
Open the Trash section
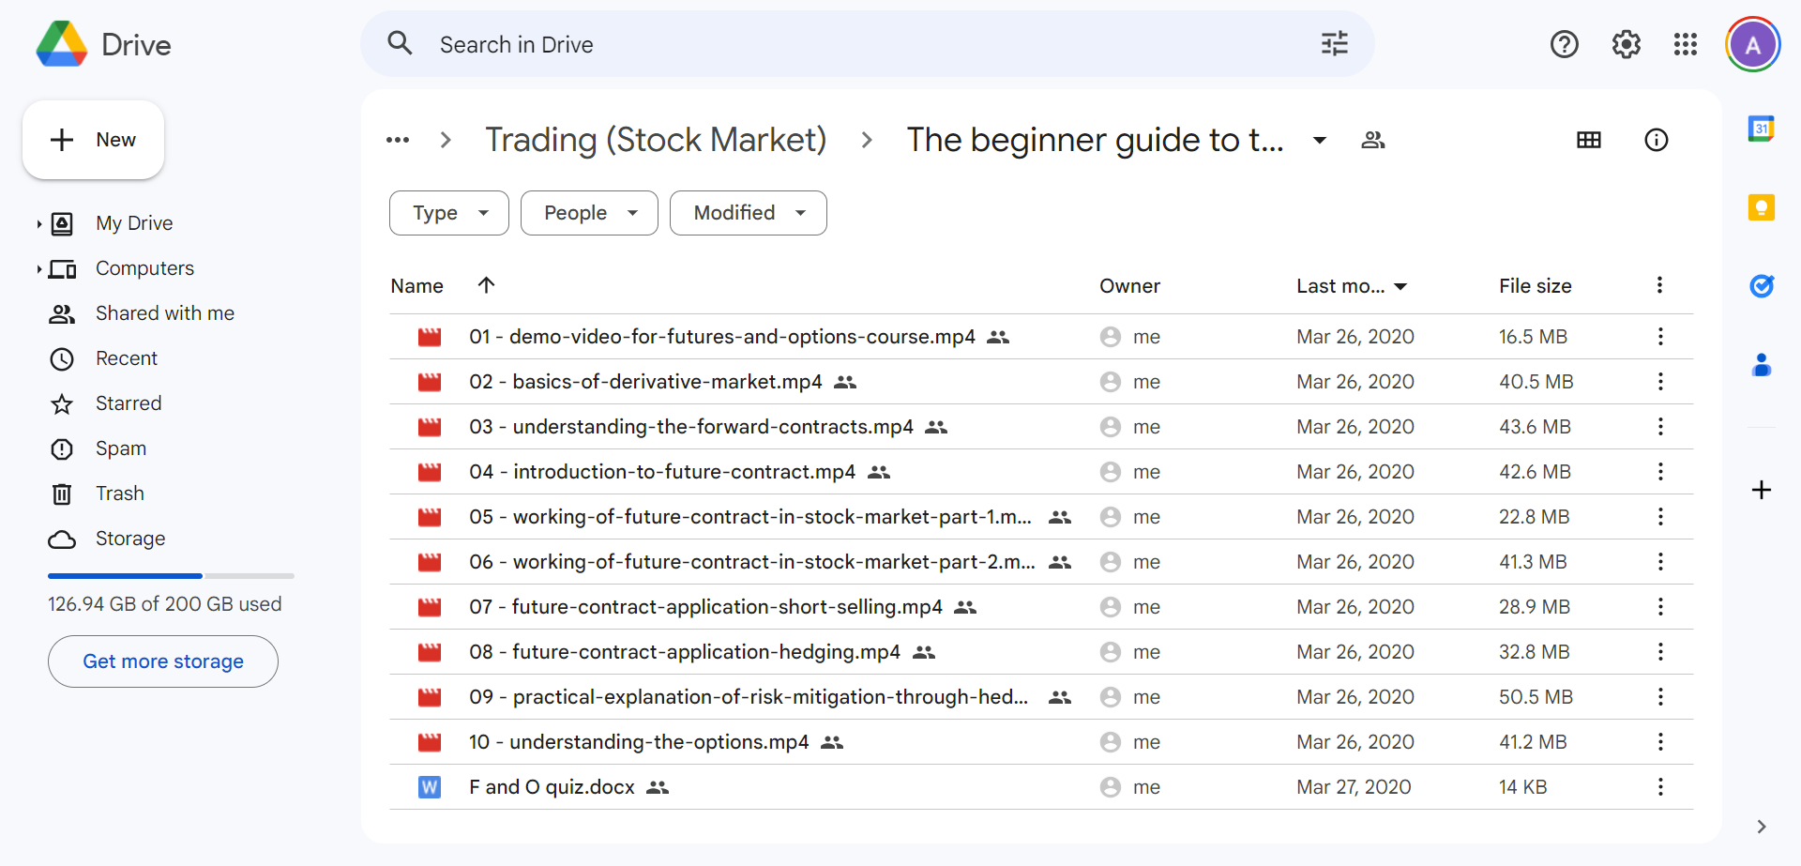click(x=119, y=494)
